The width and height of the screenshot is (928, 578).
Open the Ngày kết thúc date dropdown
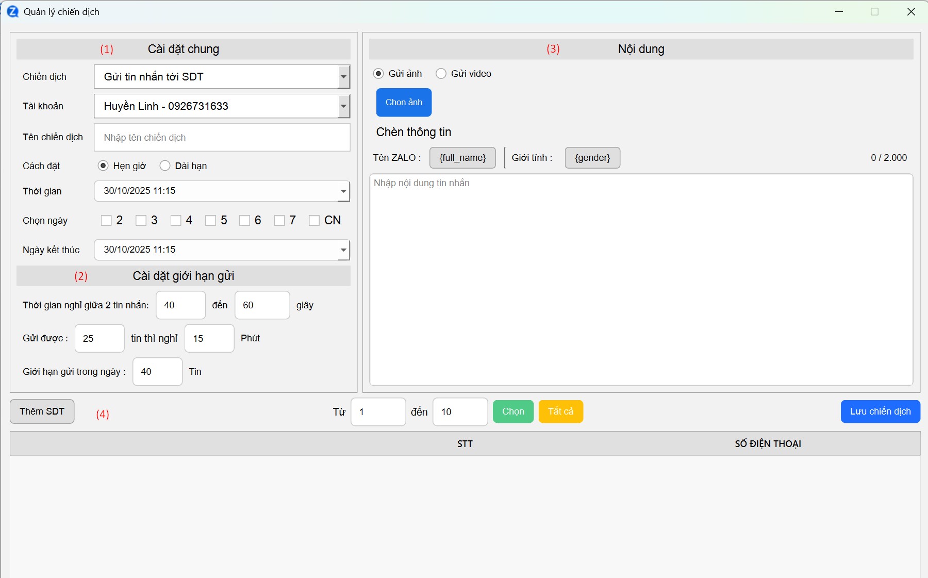tap(343, 250)
